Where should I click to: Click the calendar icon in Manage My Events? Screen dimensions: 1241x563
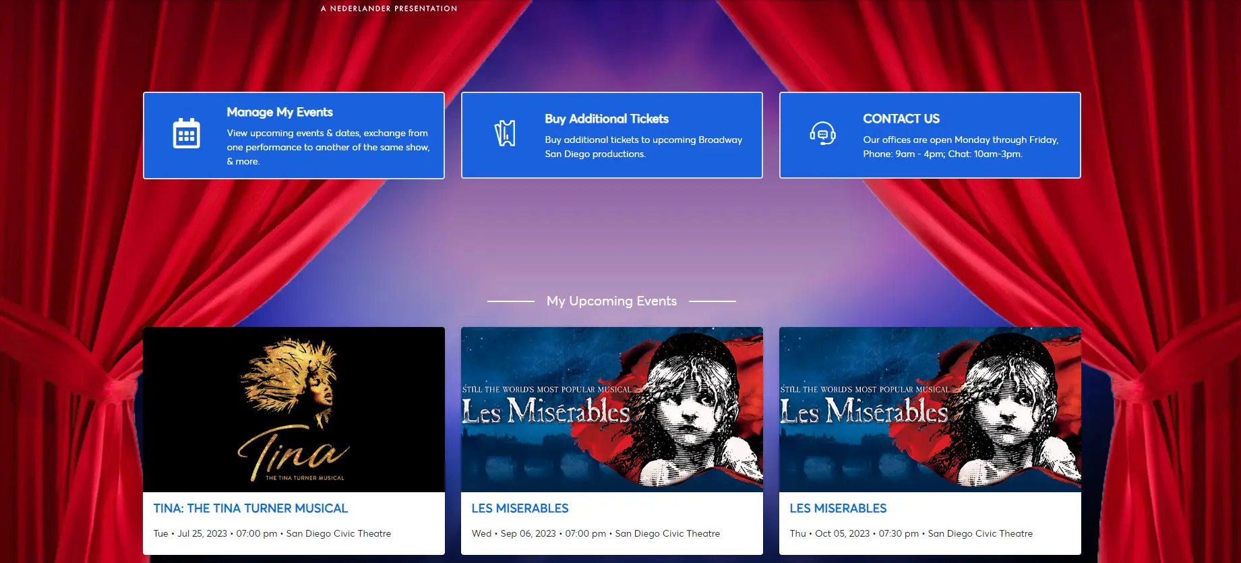[186, 134]
